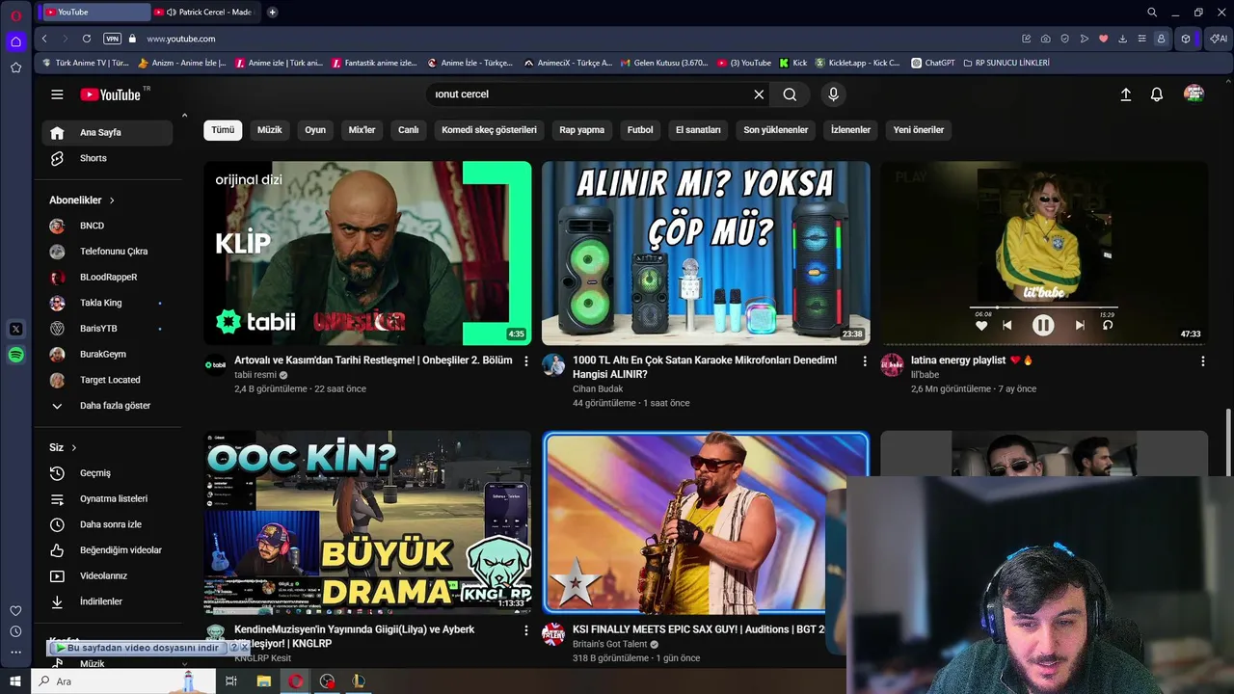This screenshot has height=694, width=1234.
Task: Switch to Patrick Cercel tab
Action: pyautogui.click(x=207, y=12)
